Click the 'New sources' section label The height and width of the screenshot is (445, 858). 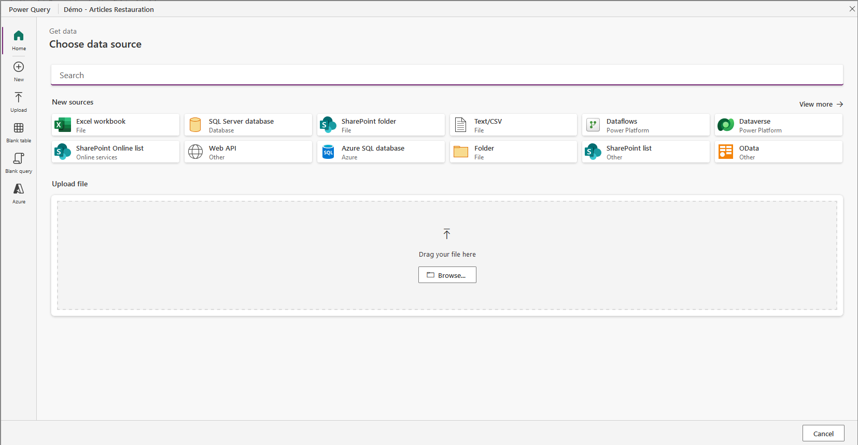[73, 102]
